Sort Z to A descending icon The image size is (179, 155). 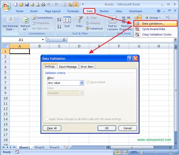[59, 27]
